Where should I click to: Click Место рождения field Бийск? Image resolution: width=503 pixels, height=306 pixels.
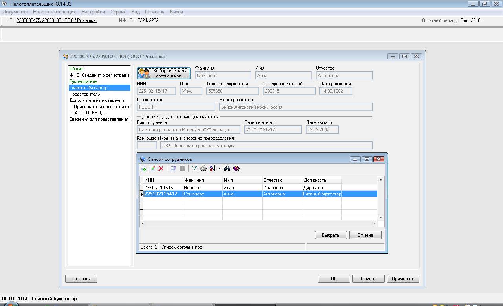[296, 107]
